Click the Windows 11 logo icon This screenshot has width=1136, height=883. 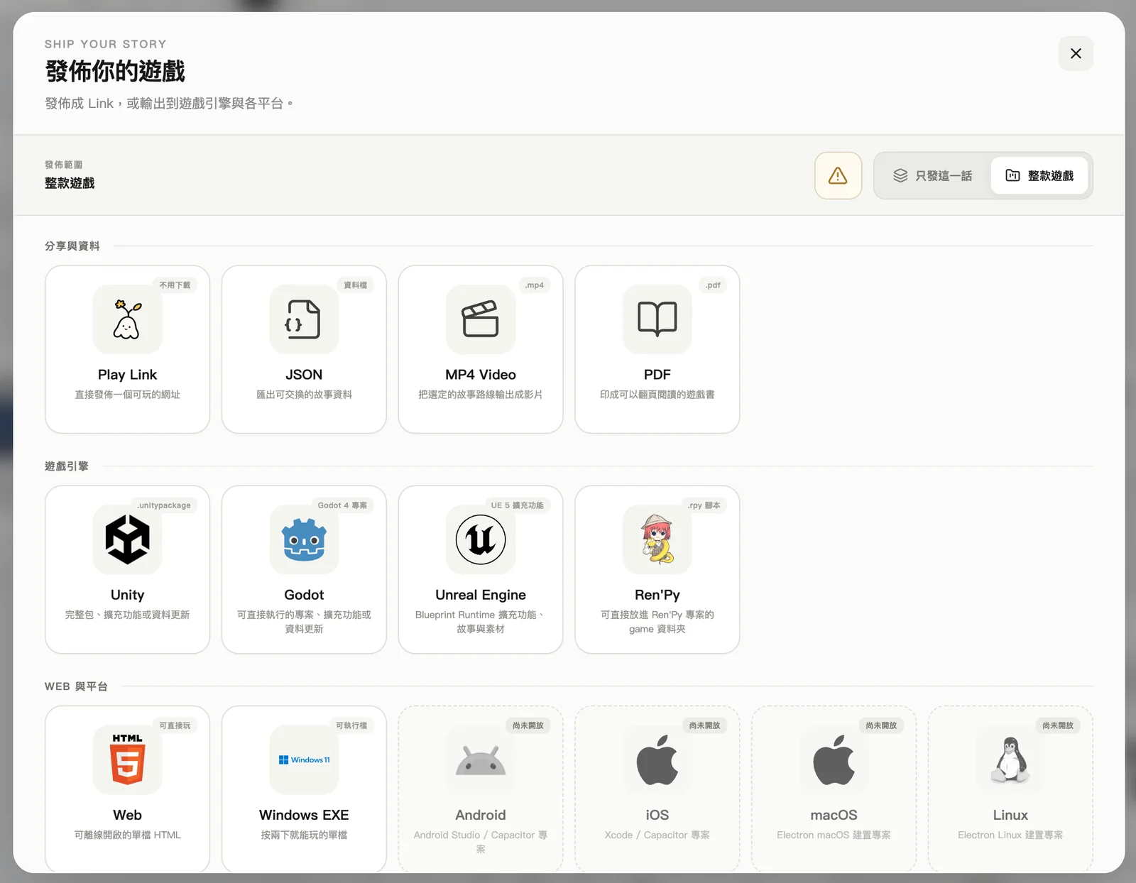(304, 759)
